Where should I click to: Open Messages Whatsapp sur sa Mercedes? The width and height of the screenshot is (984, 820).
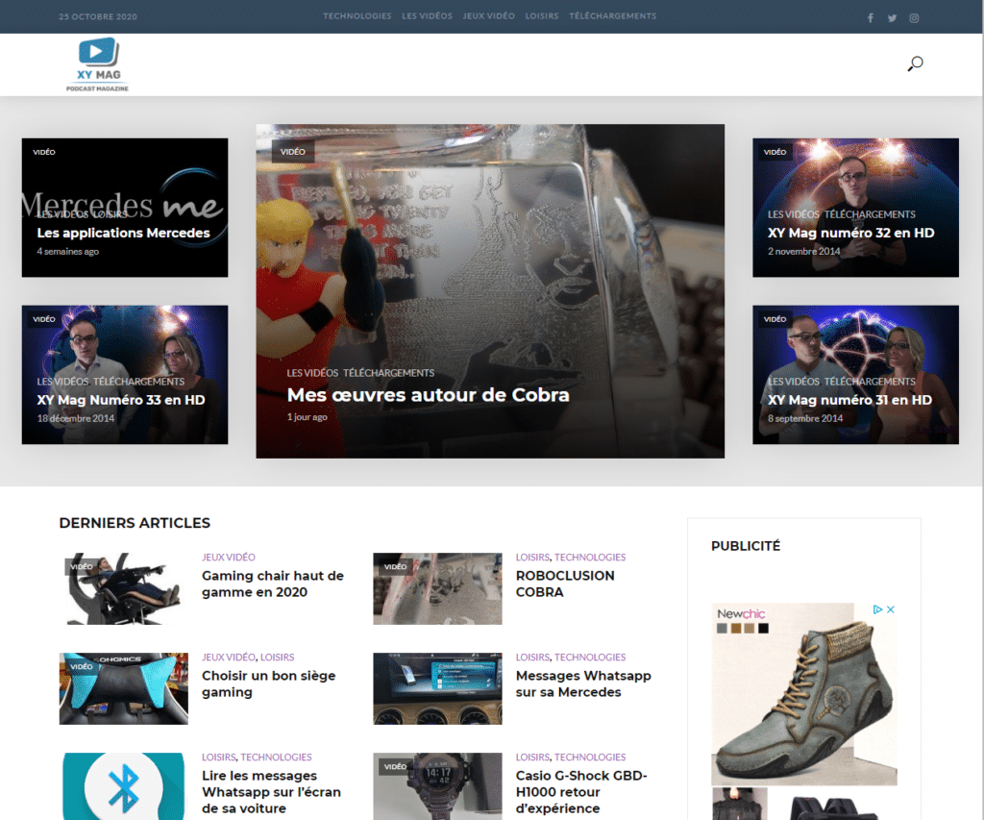(x=583, y=683)
